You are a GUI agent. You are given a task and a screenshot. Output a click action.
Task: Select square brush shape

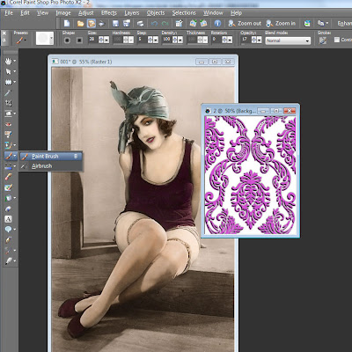pyautogui.click(x=79, y=40)
